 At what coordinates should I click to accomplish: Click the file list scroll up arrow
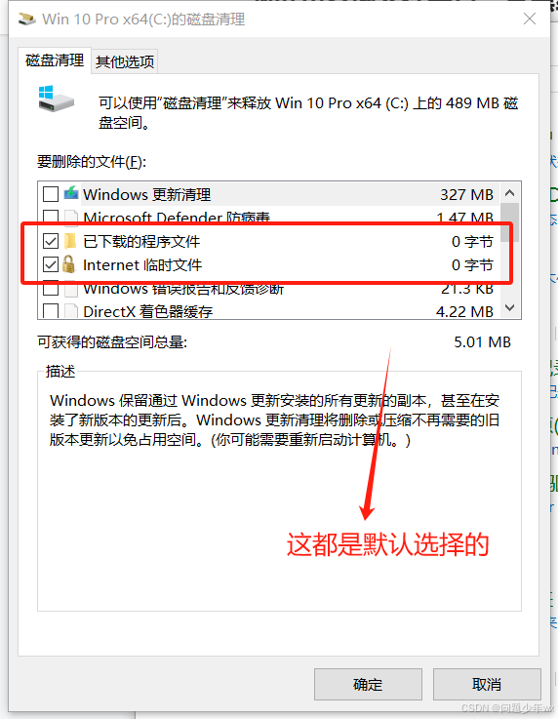(510, 193)
